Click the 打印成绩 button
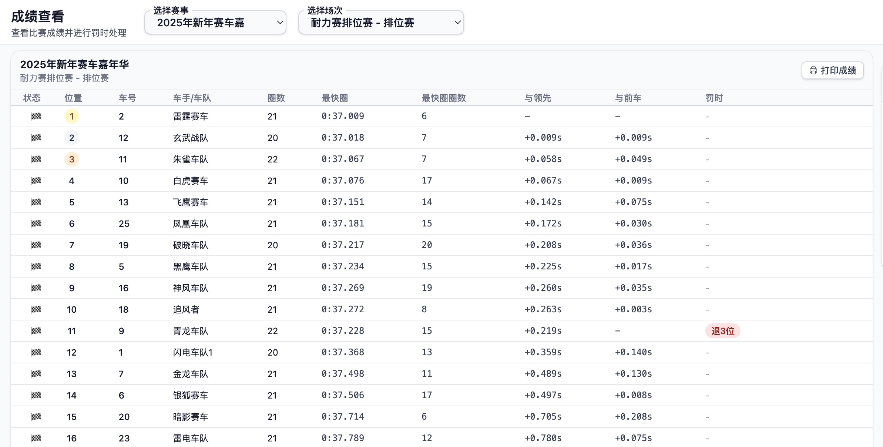The image size is (883, 447). [832, 70]
